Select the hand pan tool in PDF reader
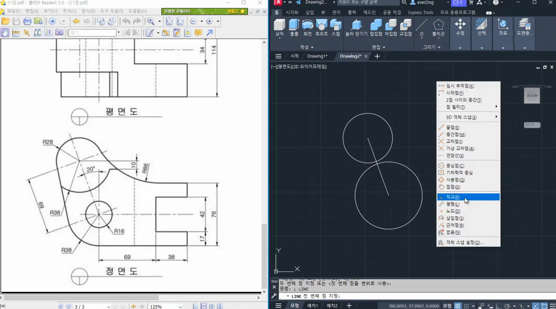 pos(5,33)
